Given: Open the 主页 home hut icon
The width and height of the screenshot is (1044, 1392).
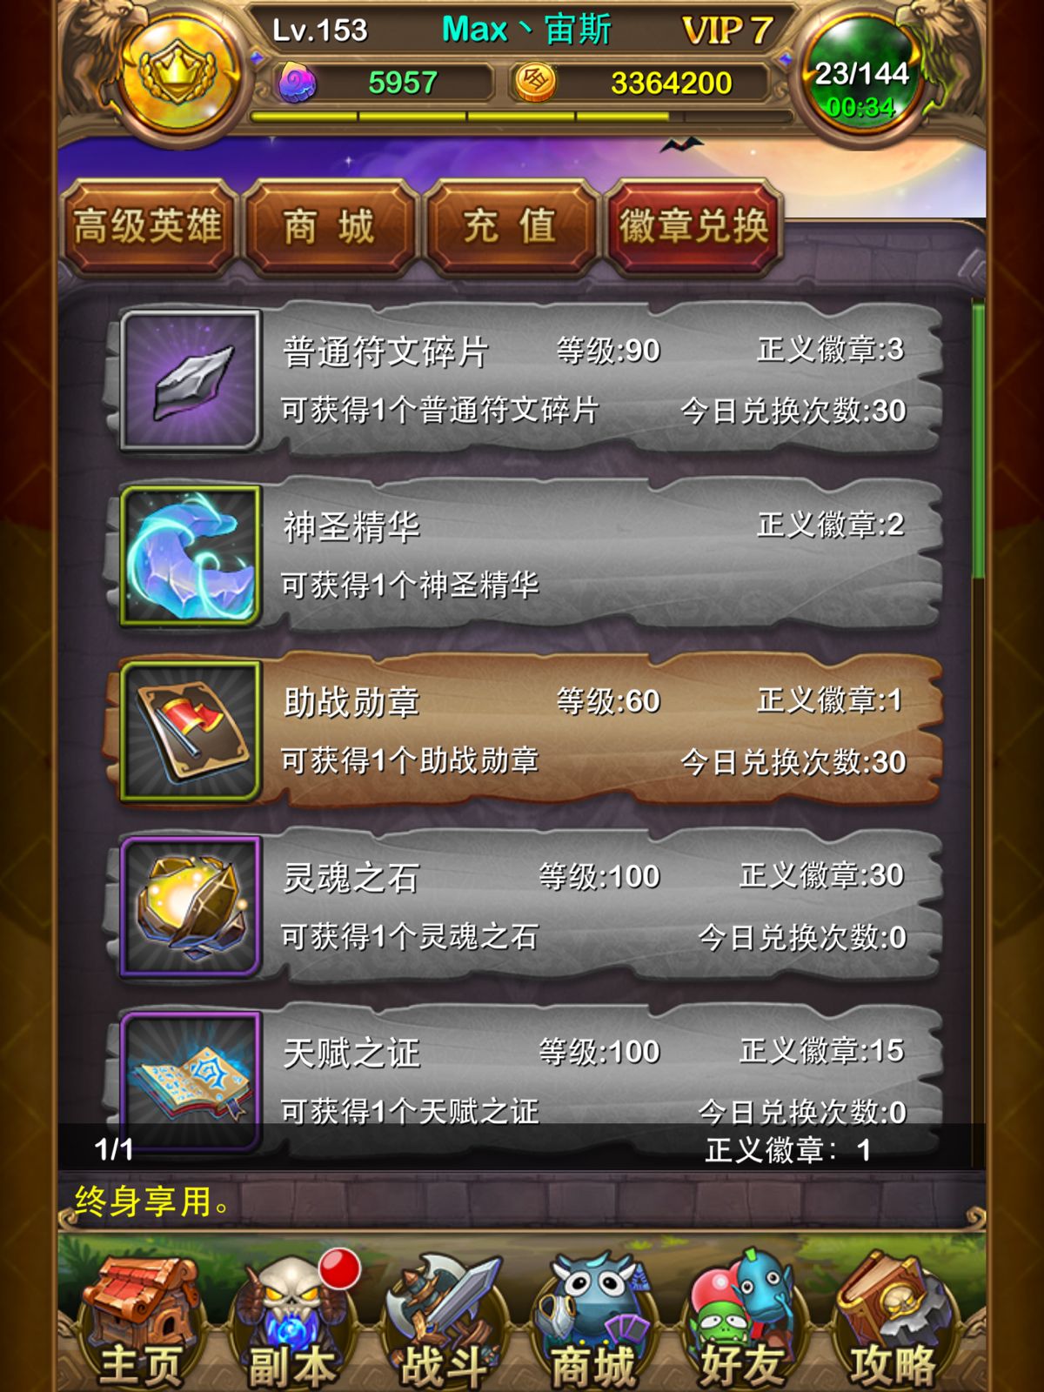Looking at the screenshot, I should click(142, 1318).
